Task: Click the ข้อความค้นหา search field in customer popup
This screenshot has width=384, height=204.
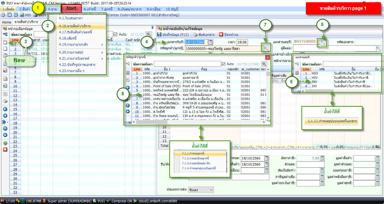Action: tap(188, 64)
